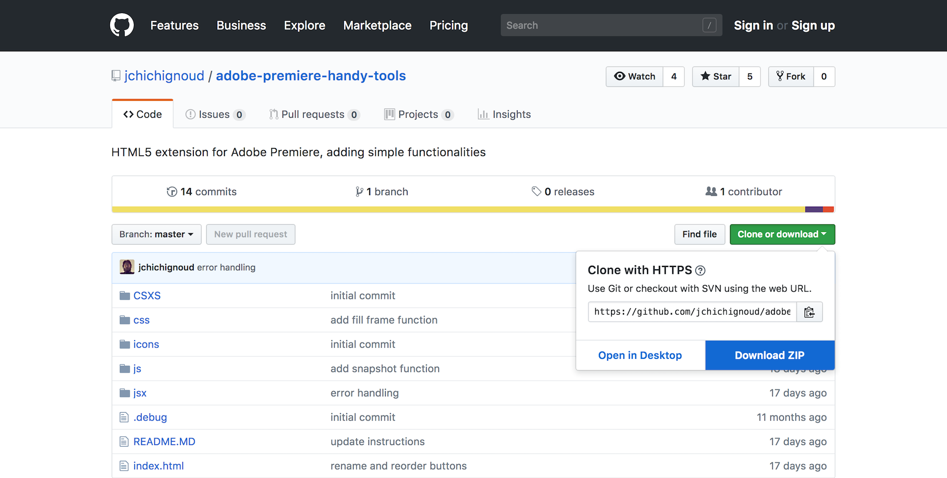Fork the repository
This screenshot has width=947, height=478.
coord(791,76)
